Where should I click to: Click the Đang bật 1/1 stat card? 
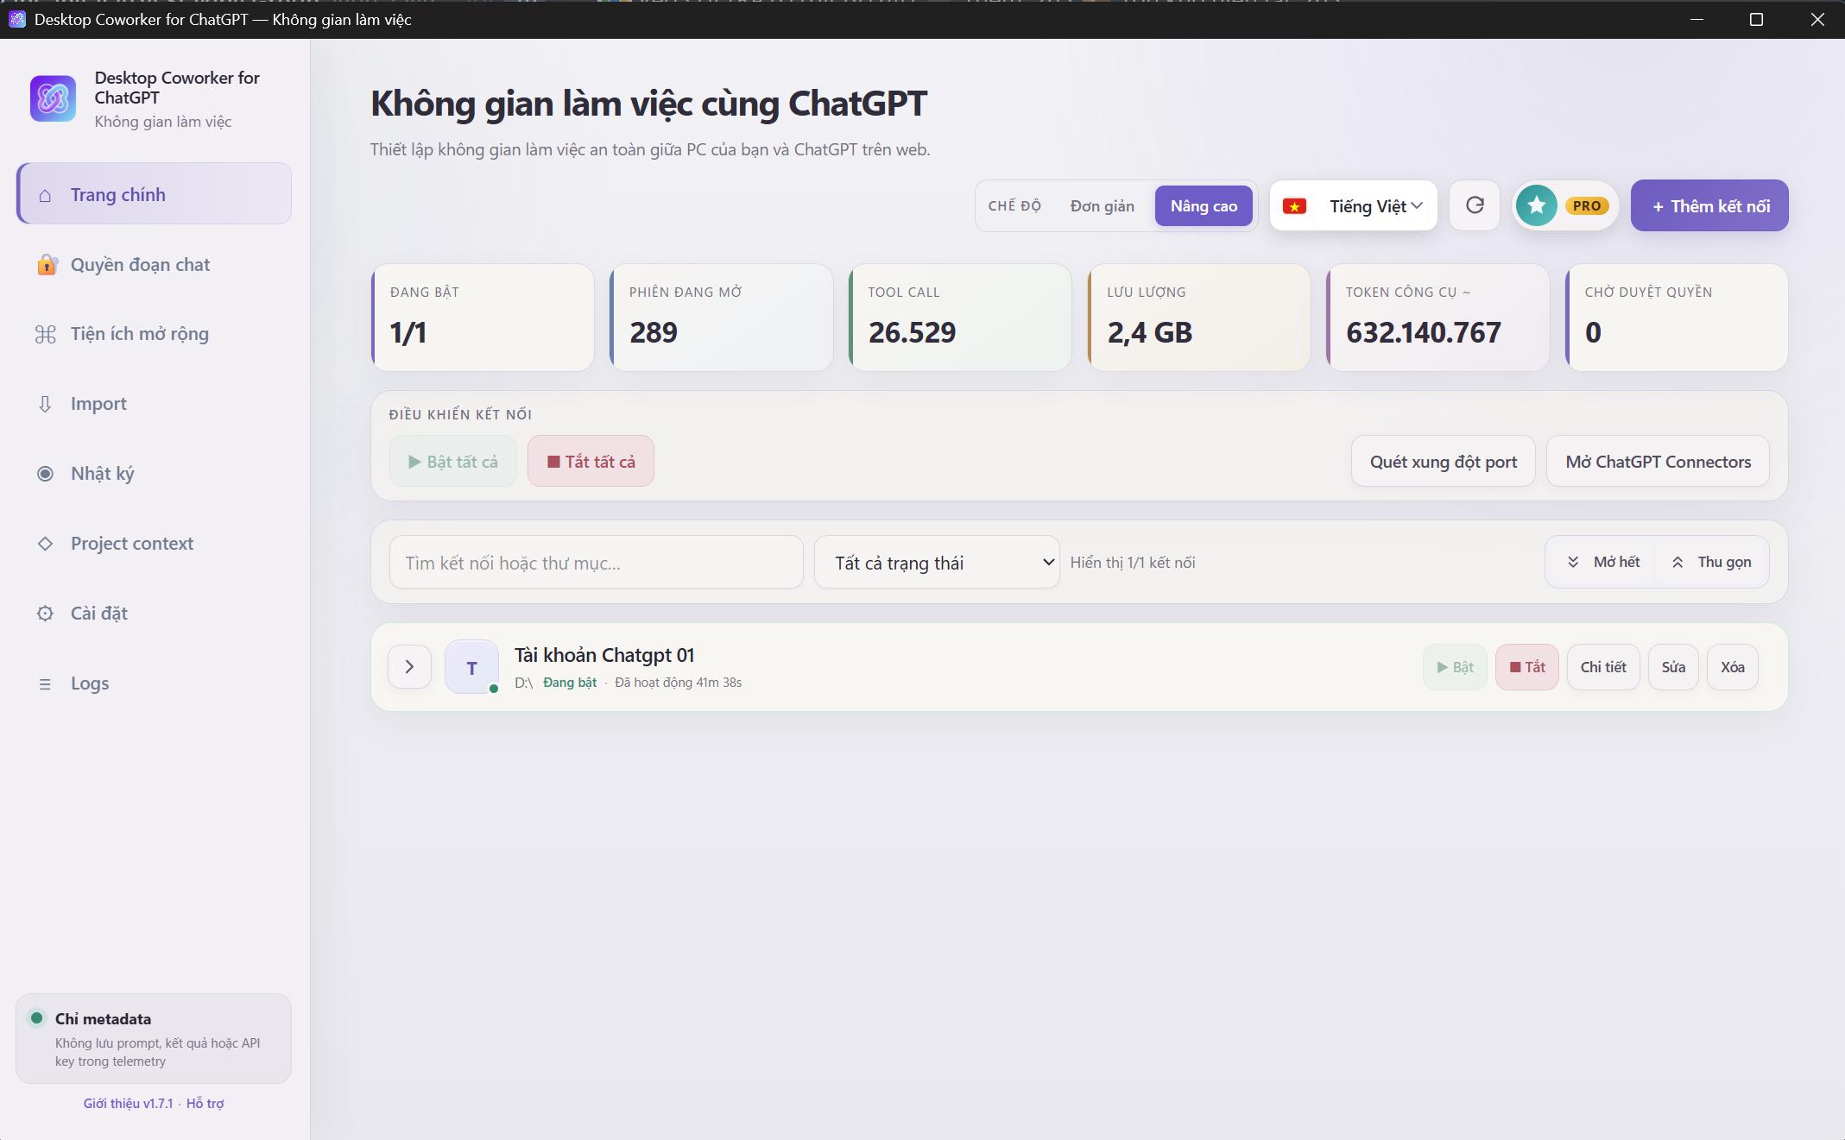pos(483,318)
